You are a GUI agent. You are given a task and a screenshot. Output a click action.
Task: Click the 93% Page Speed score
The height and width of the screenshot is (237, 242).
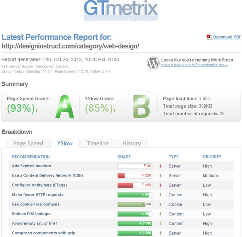click(x=21, y=108)
